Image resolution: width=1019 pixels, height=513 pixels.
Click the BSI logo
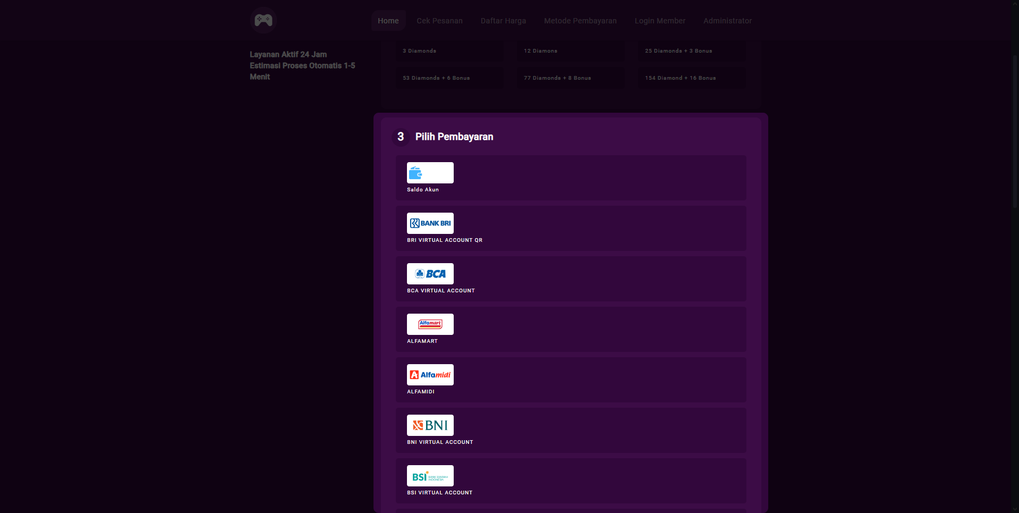(430, 476)
